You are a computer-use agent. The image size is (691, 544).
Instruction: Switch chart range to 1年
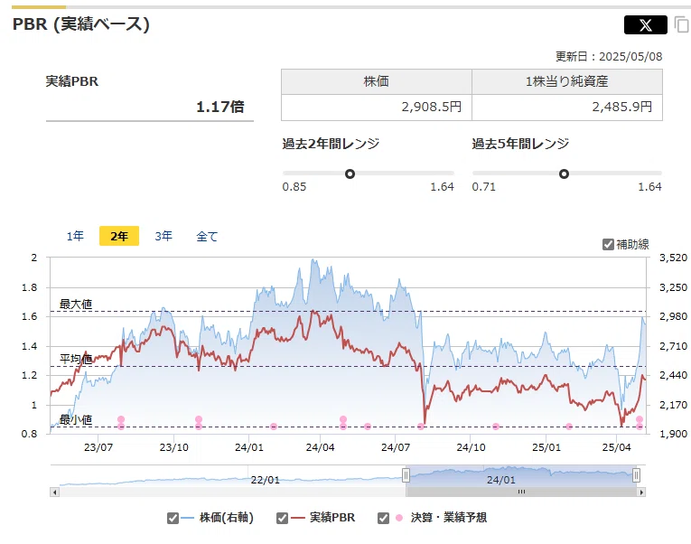[75, 236]
